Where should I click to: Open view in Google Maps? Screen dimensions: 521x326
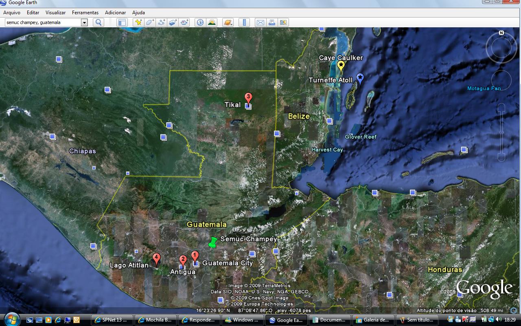coord(283,22)
